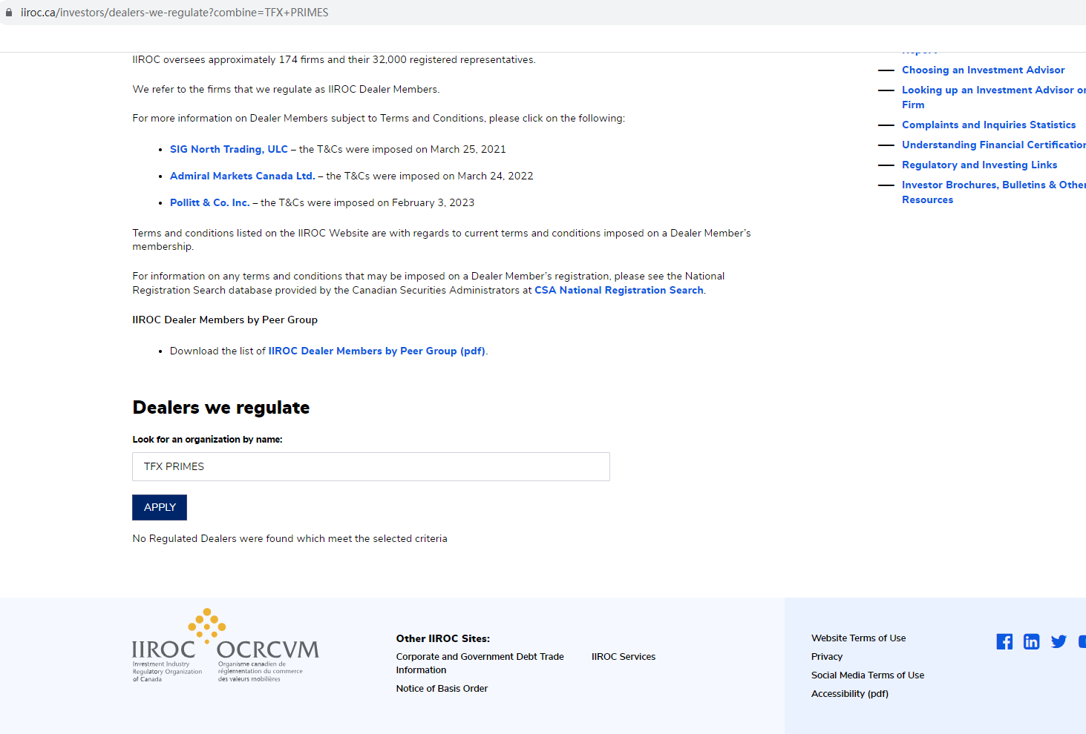Open Website Terms of Use footer link
The height and width of the screenshot is (734, 1086).
coord(858,638)
